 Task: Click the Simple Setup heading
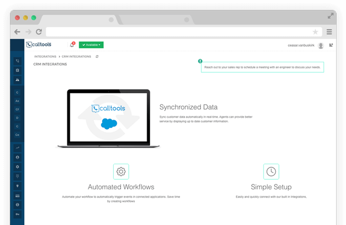pyautogui.click(x=271, y=187)
